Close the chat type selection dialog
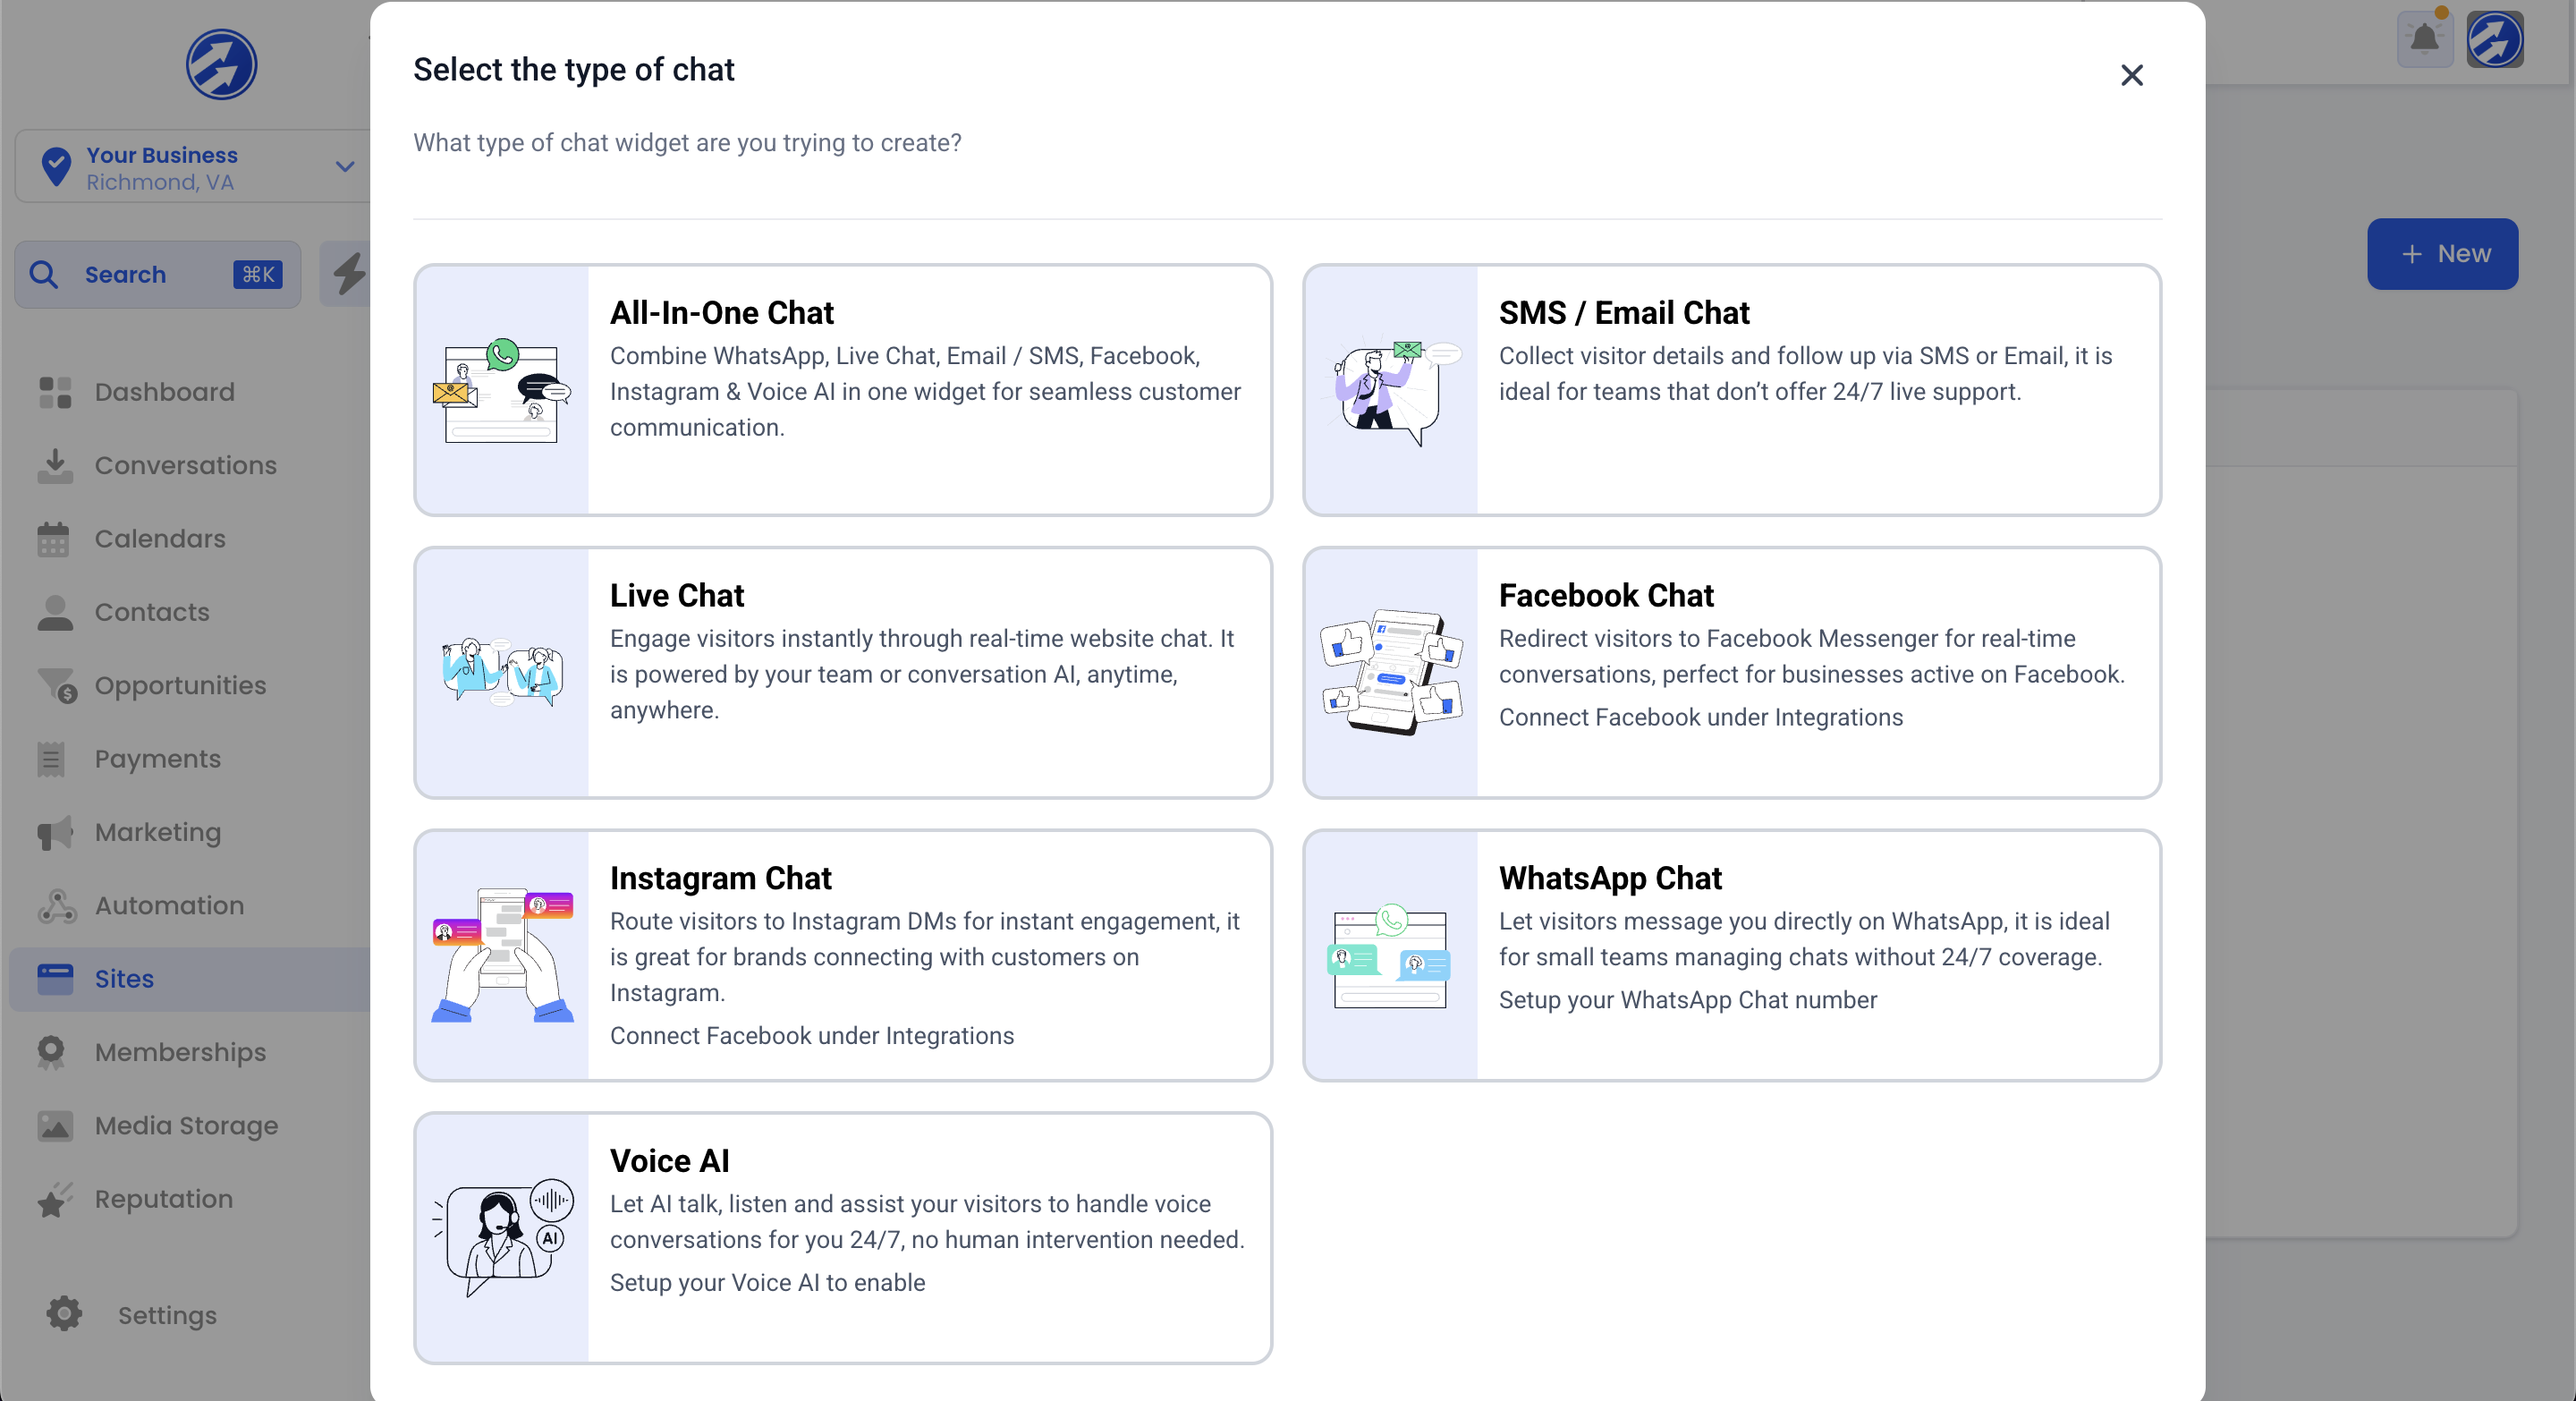 point(2132,75)
